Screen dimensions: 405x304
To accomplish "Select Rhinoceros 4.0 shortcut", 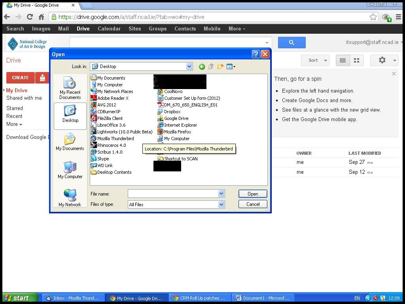I will (x=108, y=145).
